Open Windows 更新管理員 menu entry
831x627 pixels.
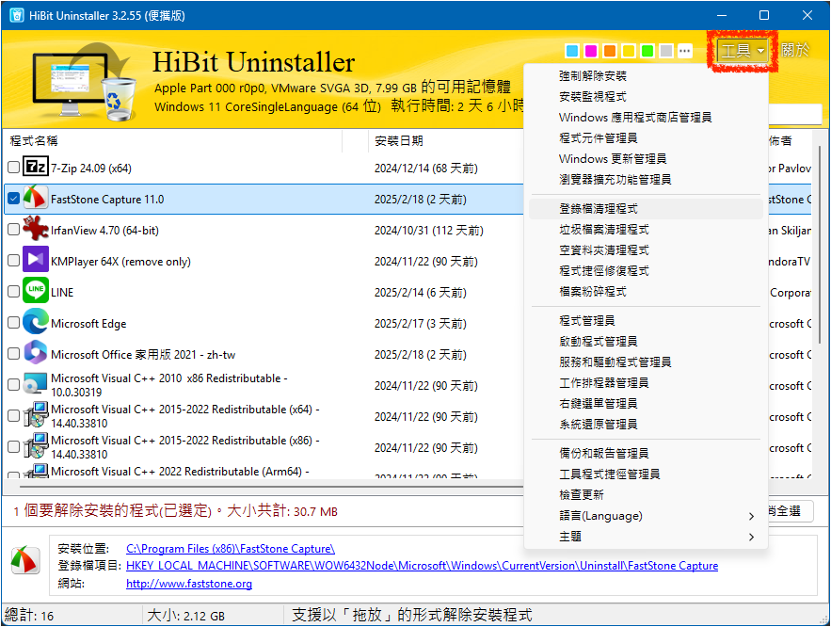coord(646,158)
